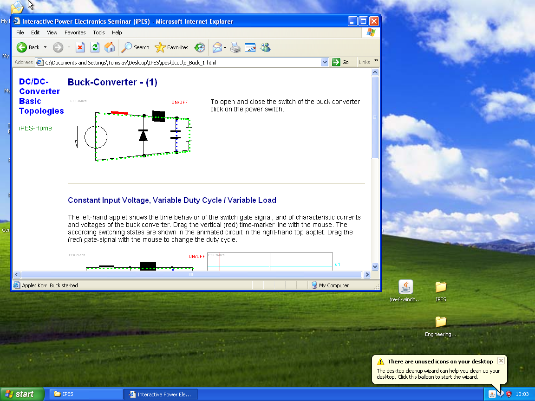Select the jre-6-windo... installer desktop icon

coord(406,291)
